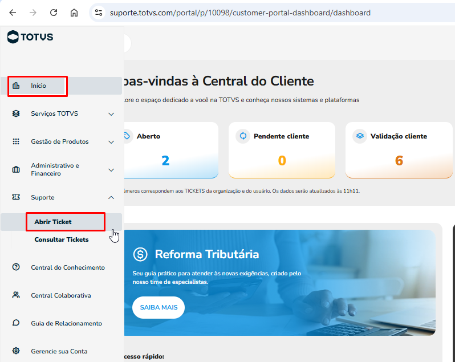View site information icon in address bar

coord(99,13)
